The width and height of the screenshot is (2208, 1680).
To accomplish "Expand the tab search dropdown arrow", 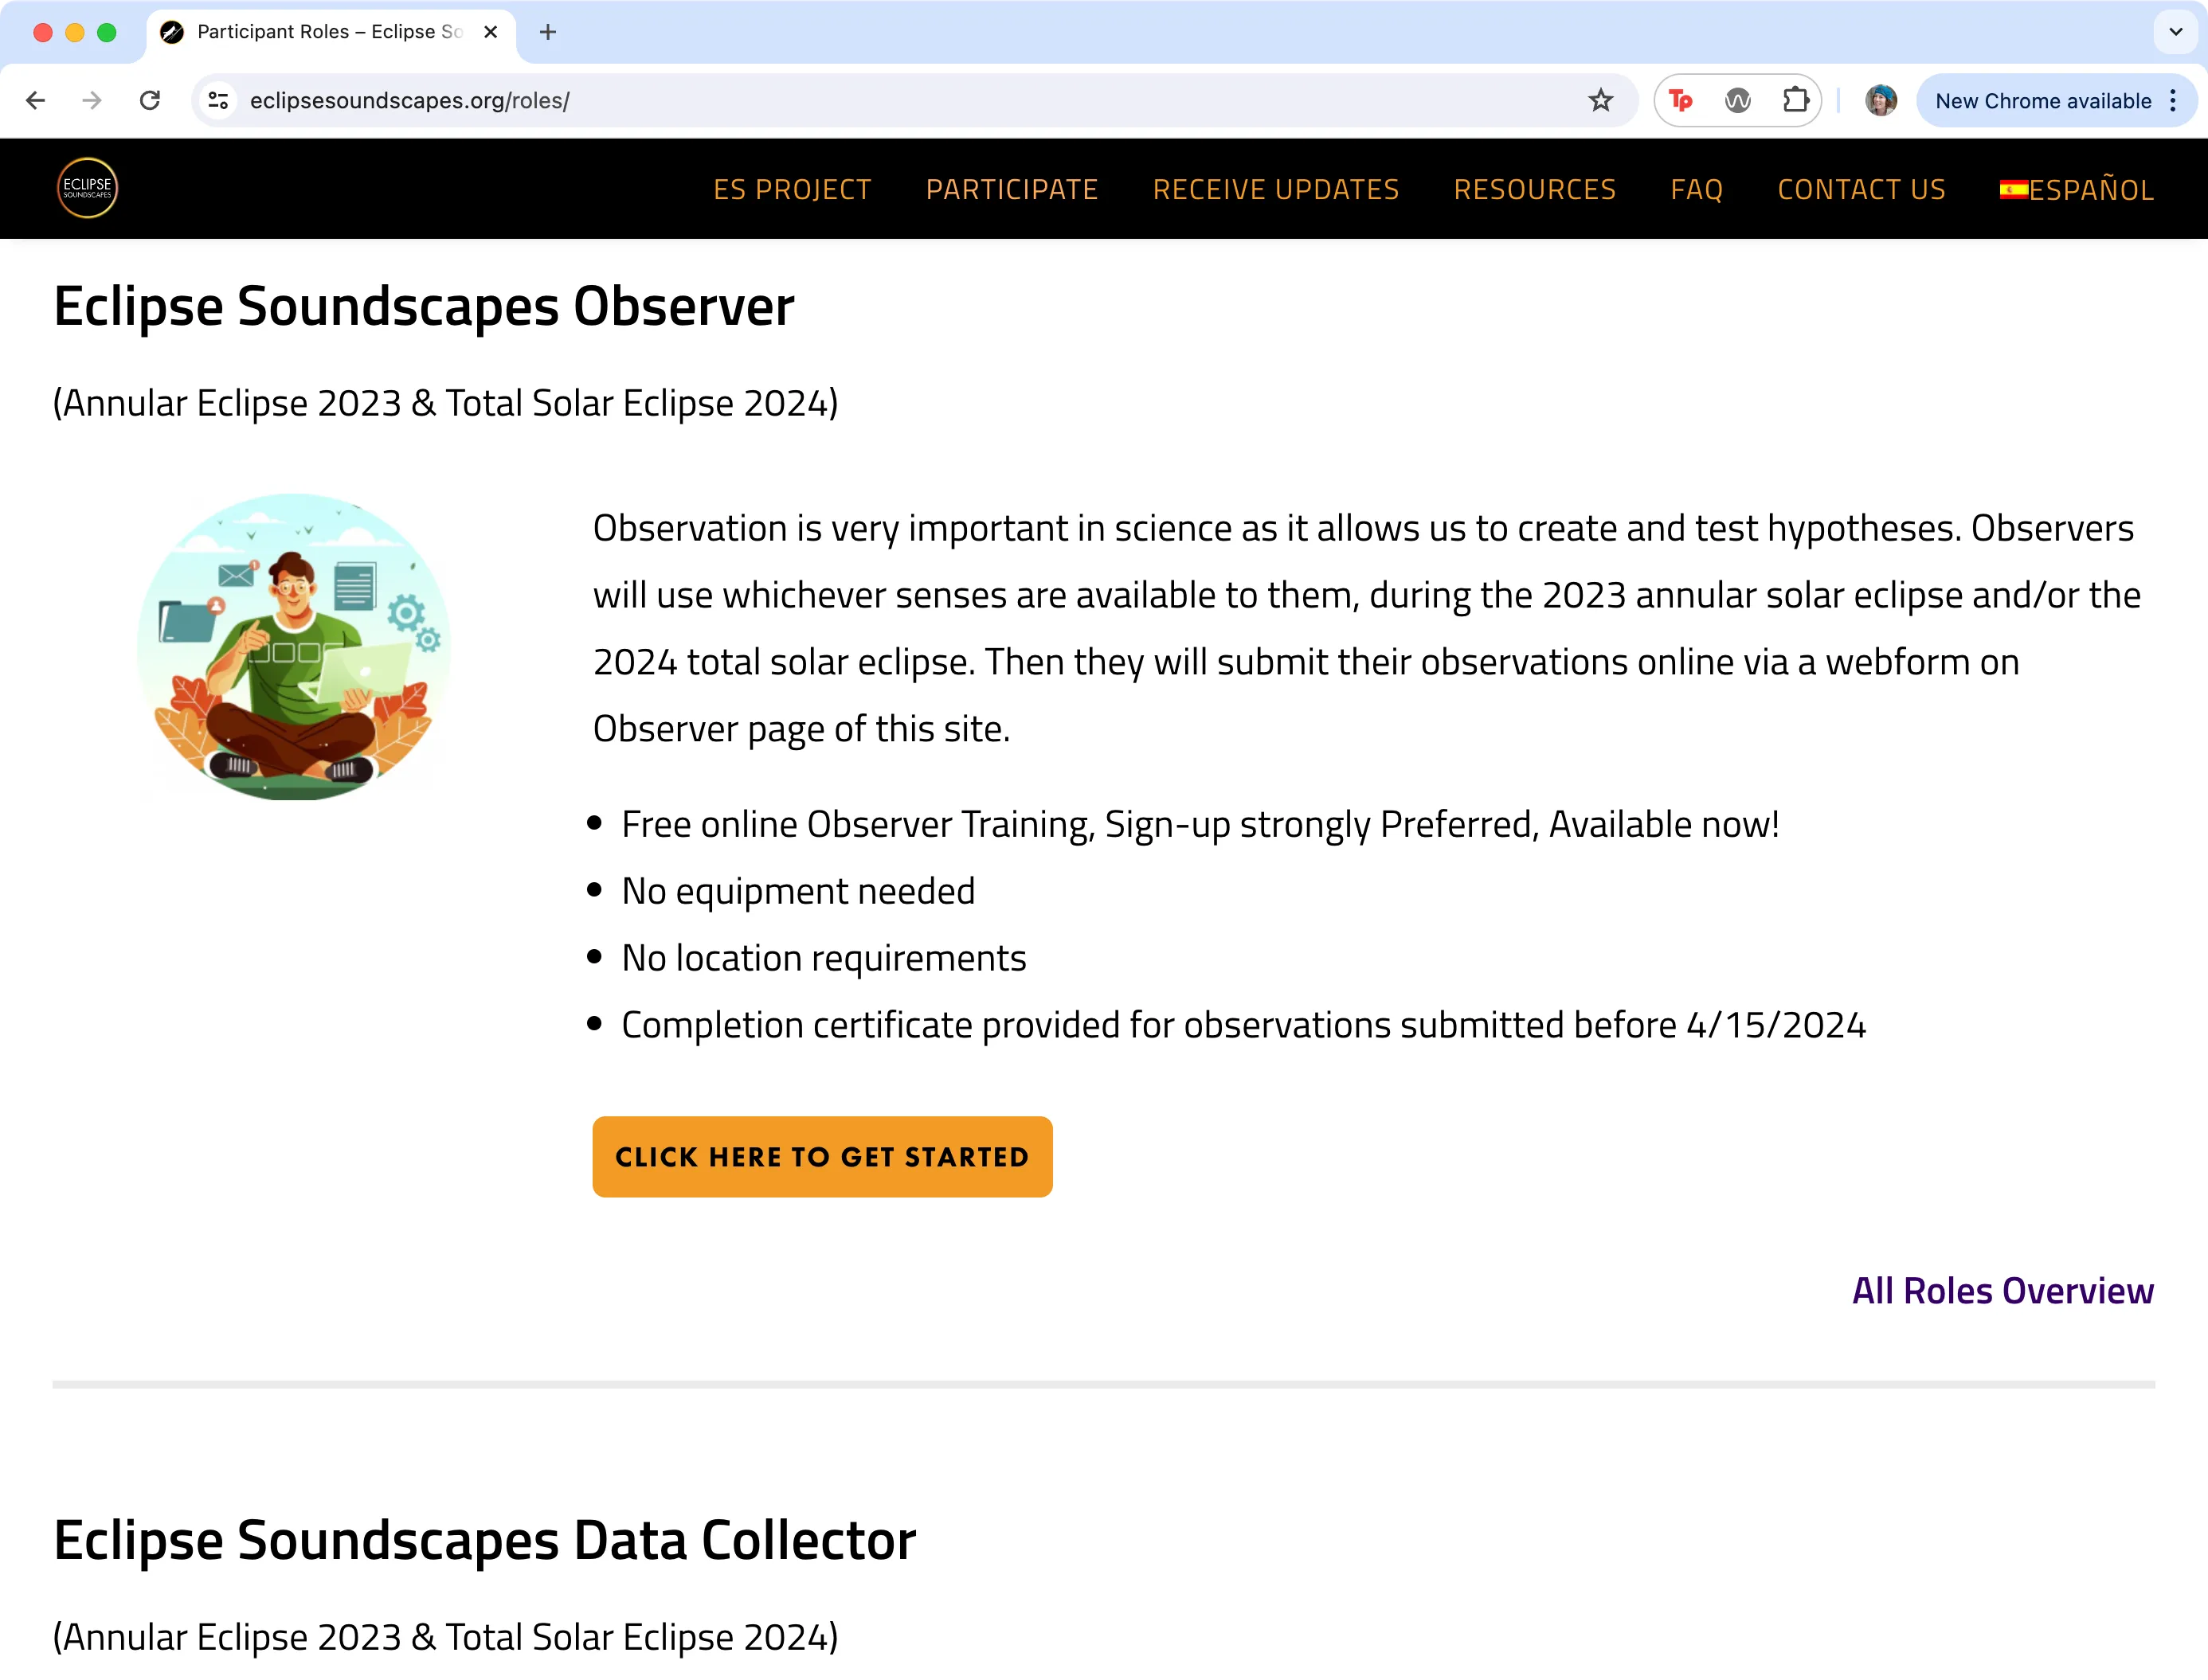I will point(2175,32).
